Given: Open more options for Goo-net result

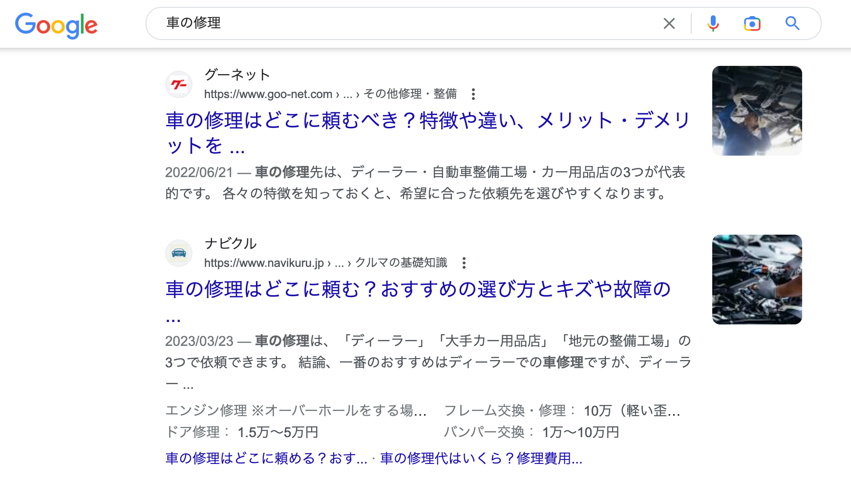Looking at the screenshot, I should coord(473,94).
